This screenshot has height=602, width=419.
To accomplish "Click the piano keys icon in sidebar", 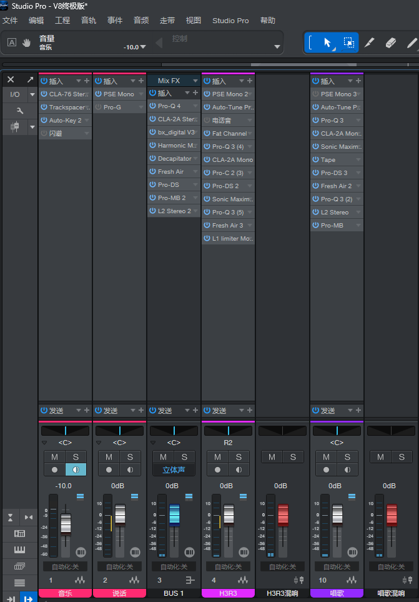I will 19,549.
